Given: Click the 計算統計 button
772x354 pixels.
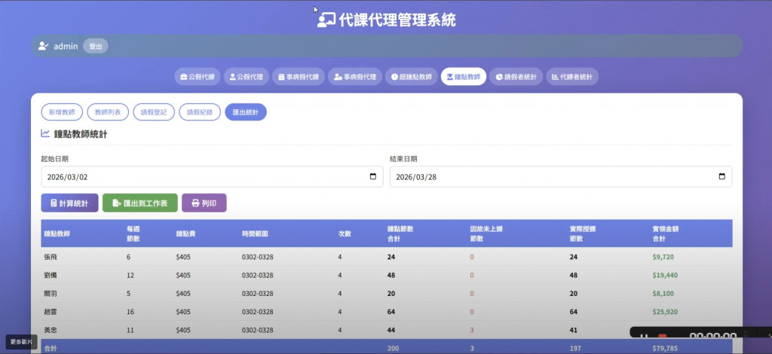Looking at the screenshot, I should tap(69, 203).
